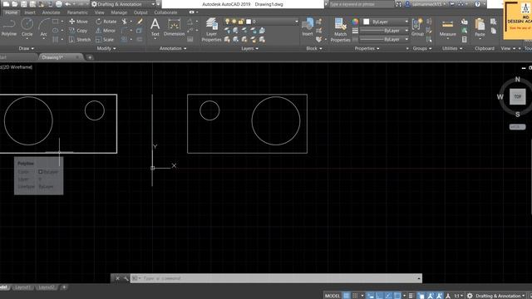
Task: Select the Polyline draw tool
Action: pyautogui.click(x=9, y=27)
